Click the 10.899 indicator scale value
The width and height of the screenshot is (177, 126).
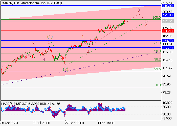(167, 103)
